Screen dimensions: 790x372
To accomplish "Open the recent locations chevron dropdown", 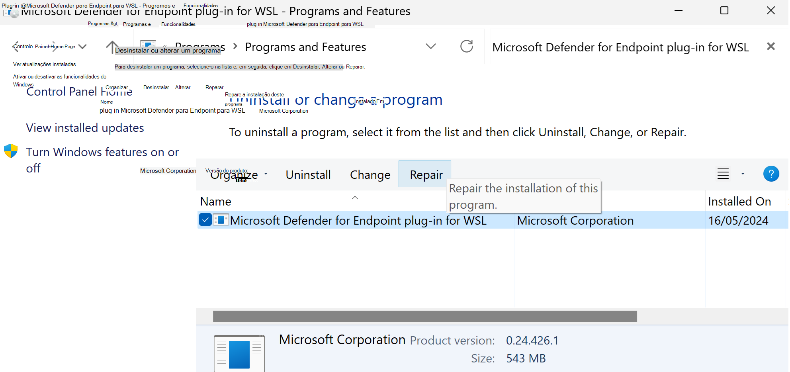I will coord(82,47).
